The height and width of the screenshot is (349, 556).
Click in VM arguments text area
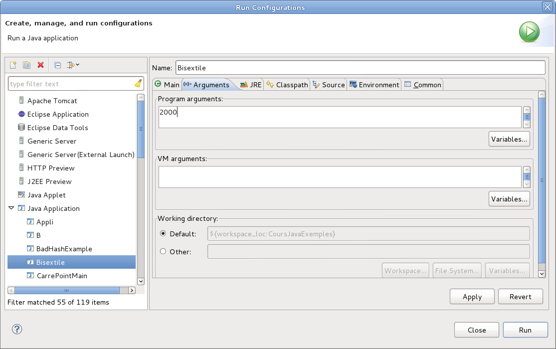pyautogui.click(x=340, y=177)
